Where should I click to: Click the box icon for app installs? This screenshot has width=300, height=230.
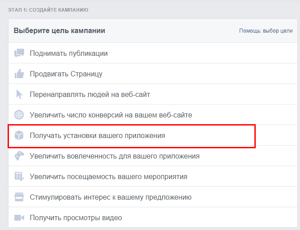pos(19,135)
